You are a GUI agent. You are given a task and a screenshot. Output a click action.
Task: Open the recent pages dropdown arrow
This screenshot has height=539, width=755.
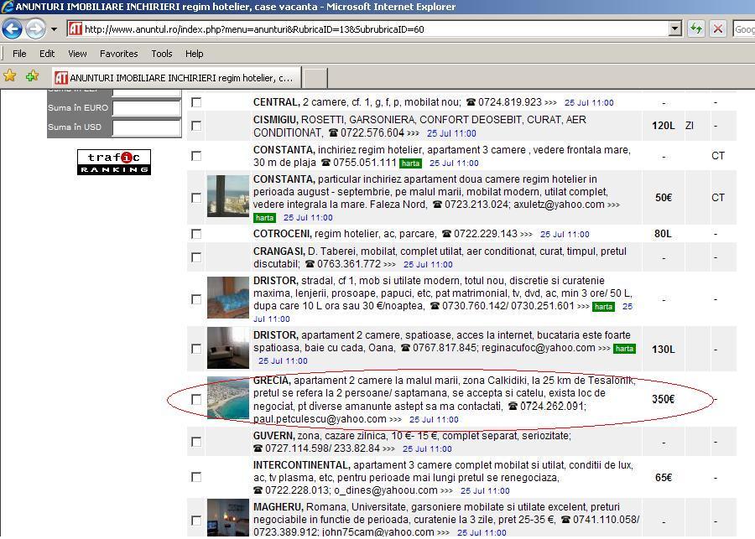(54, 29)
